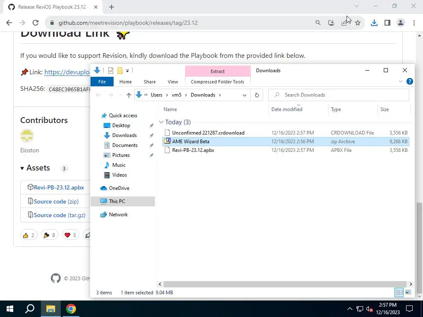Image resolution: width=423 pixels, height=317 pixels.
Task: Open Chrome profile avatar menu
Action: 401,23
